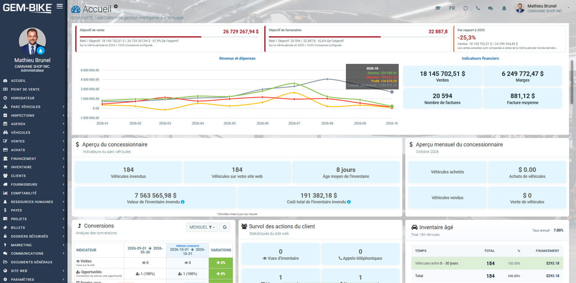
Task: Click the Facture moyenne 881,12 $ card
Action: click(522, 99)
